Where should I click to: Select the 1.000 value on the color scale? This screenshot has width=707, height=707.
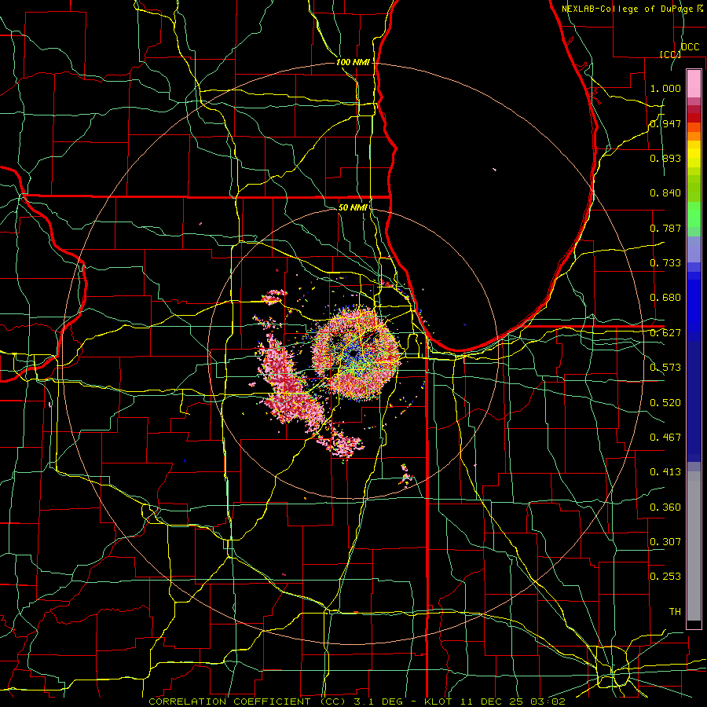click(665, 88)
